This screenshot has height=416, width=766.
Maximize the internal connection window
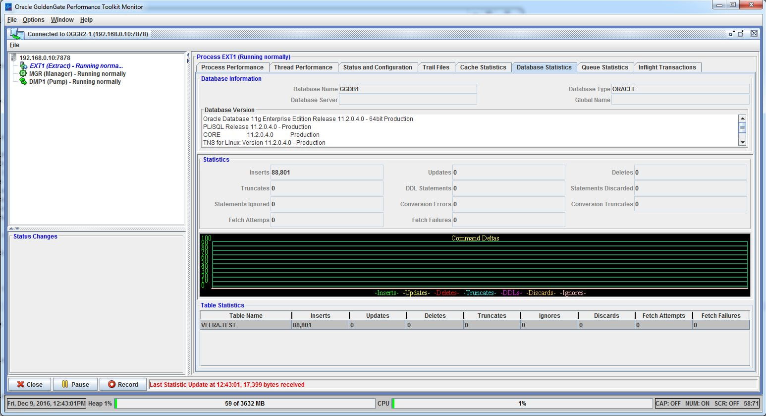tap(741, 33)
